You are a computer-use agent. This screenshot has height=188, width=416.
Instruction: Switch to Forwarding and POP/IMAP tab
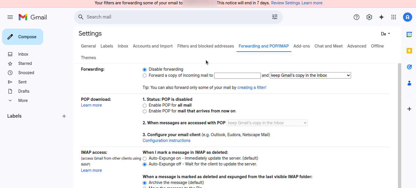point(264,46)
